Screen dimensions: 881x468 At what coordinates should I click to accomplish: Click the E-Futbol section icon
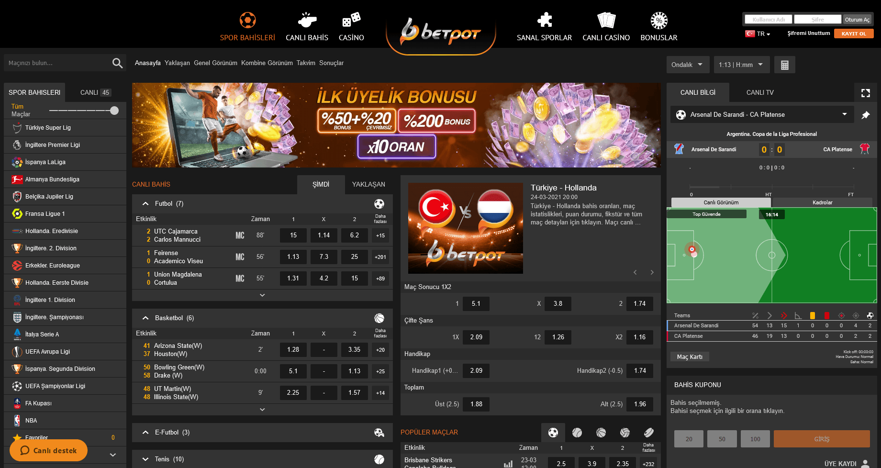tap(379, 433)
